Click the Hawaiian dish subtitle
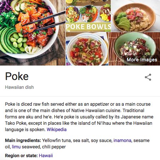The width and height of the screenshot is (160, 160). 19,87
